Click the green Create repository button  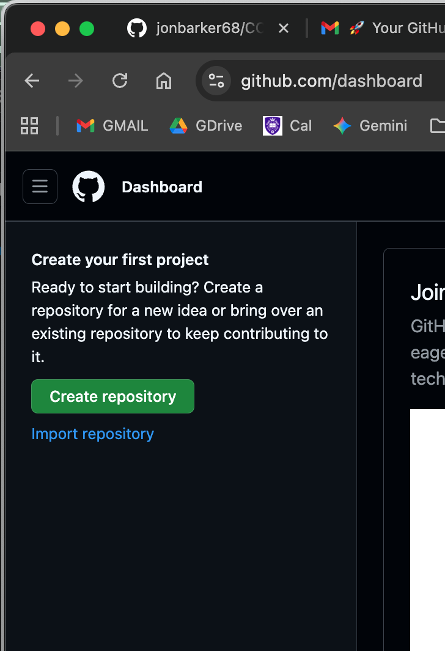(x=112, y=396)
